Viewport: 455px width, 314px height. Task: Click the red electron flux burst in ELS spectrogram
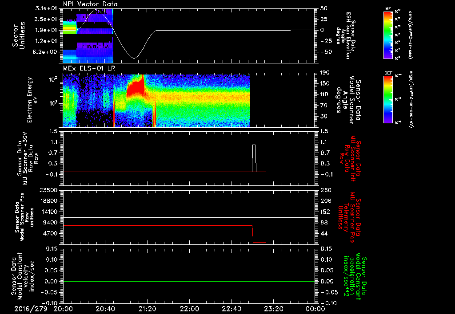pos(136,86)
